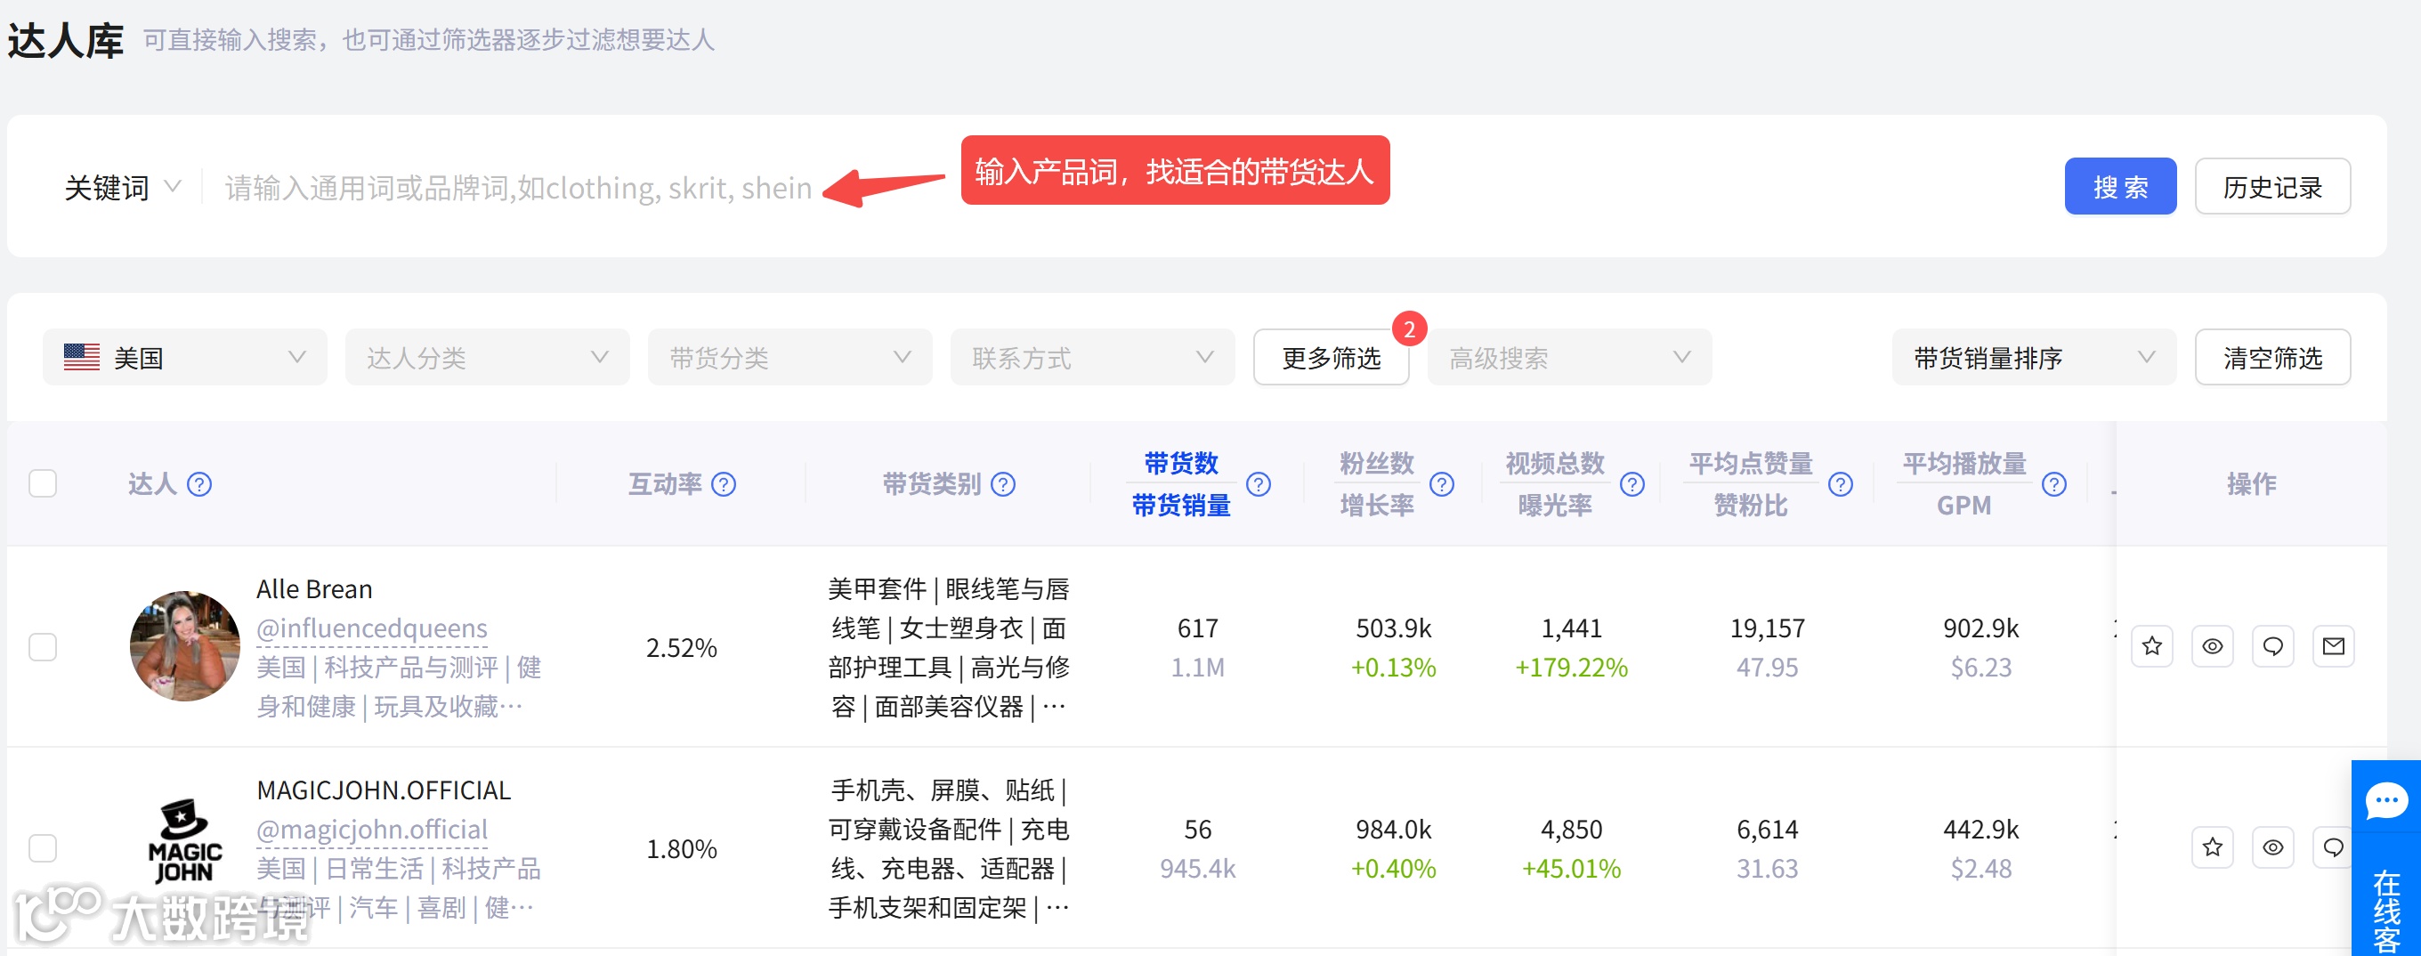Open @influencedqueens profile link
The height and width of the screenshot is (956, 2421).
click(372, 628)
